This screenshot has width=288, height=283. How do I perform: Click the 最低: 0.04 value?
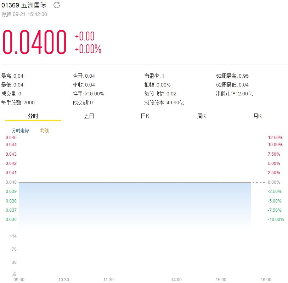pyautogui.click(x=12, y=85)
